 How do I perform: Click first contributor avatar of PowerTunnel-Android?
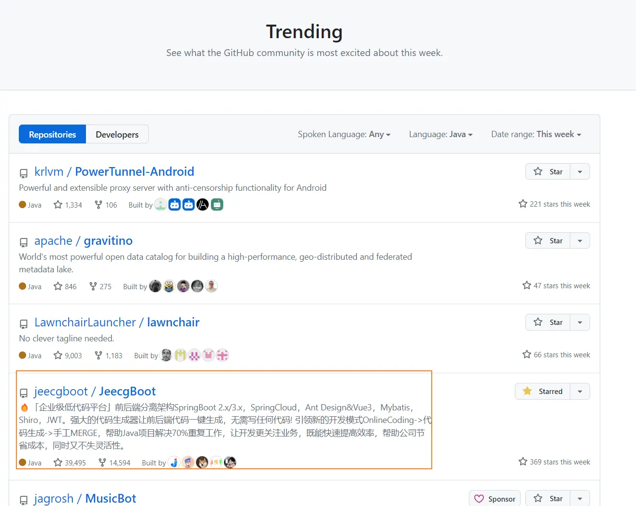[161, 205]
